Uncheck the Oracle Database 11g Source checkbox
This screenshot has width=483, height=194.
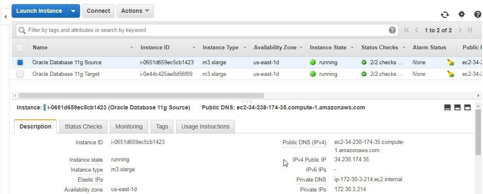click(x=20, y=63)
